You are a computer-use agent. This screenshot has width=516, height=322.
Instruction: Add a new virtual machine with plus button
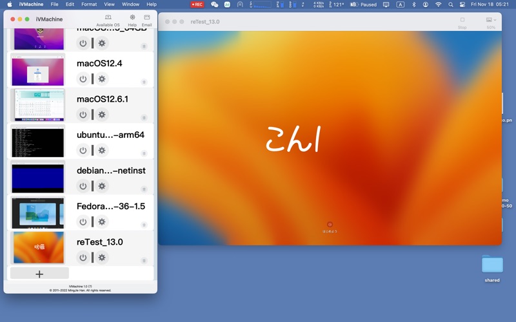point(39,274)
